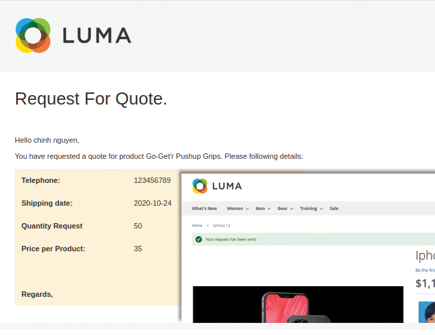Click the breadcrumb separator arrow after Home
435x335 pixels.
click(x=207, y=226)
